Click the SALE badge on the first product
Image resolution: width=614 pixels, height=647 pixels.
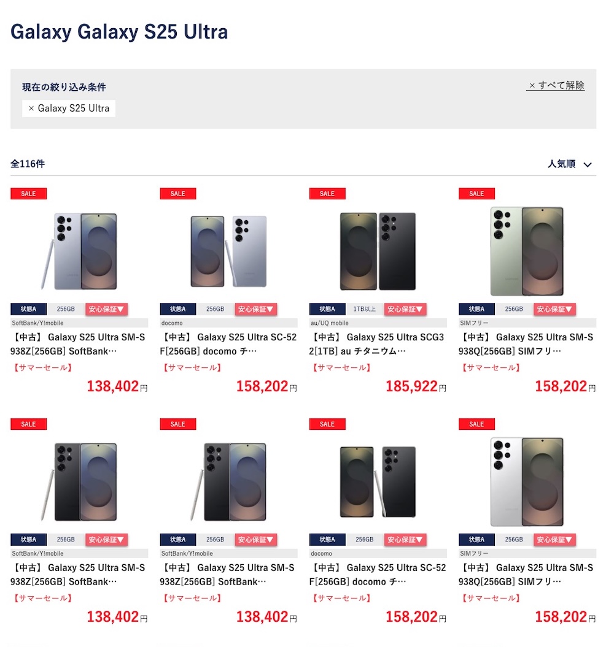coord(28,194)
